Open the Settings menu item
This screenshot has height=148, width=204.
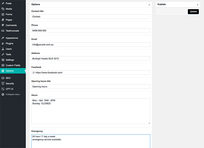click(10, 60)
